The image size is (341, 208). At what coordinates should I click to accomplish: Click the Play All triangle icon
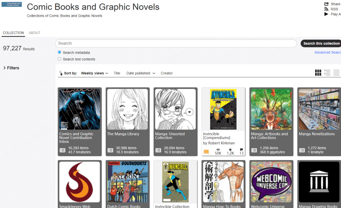pos(326,14)
